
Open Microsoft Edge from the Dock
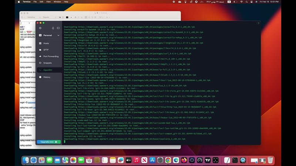point(176,160)
